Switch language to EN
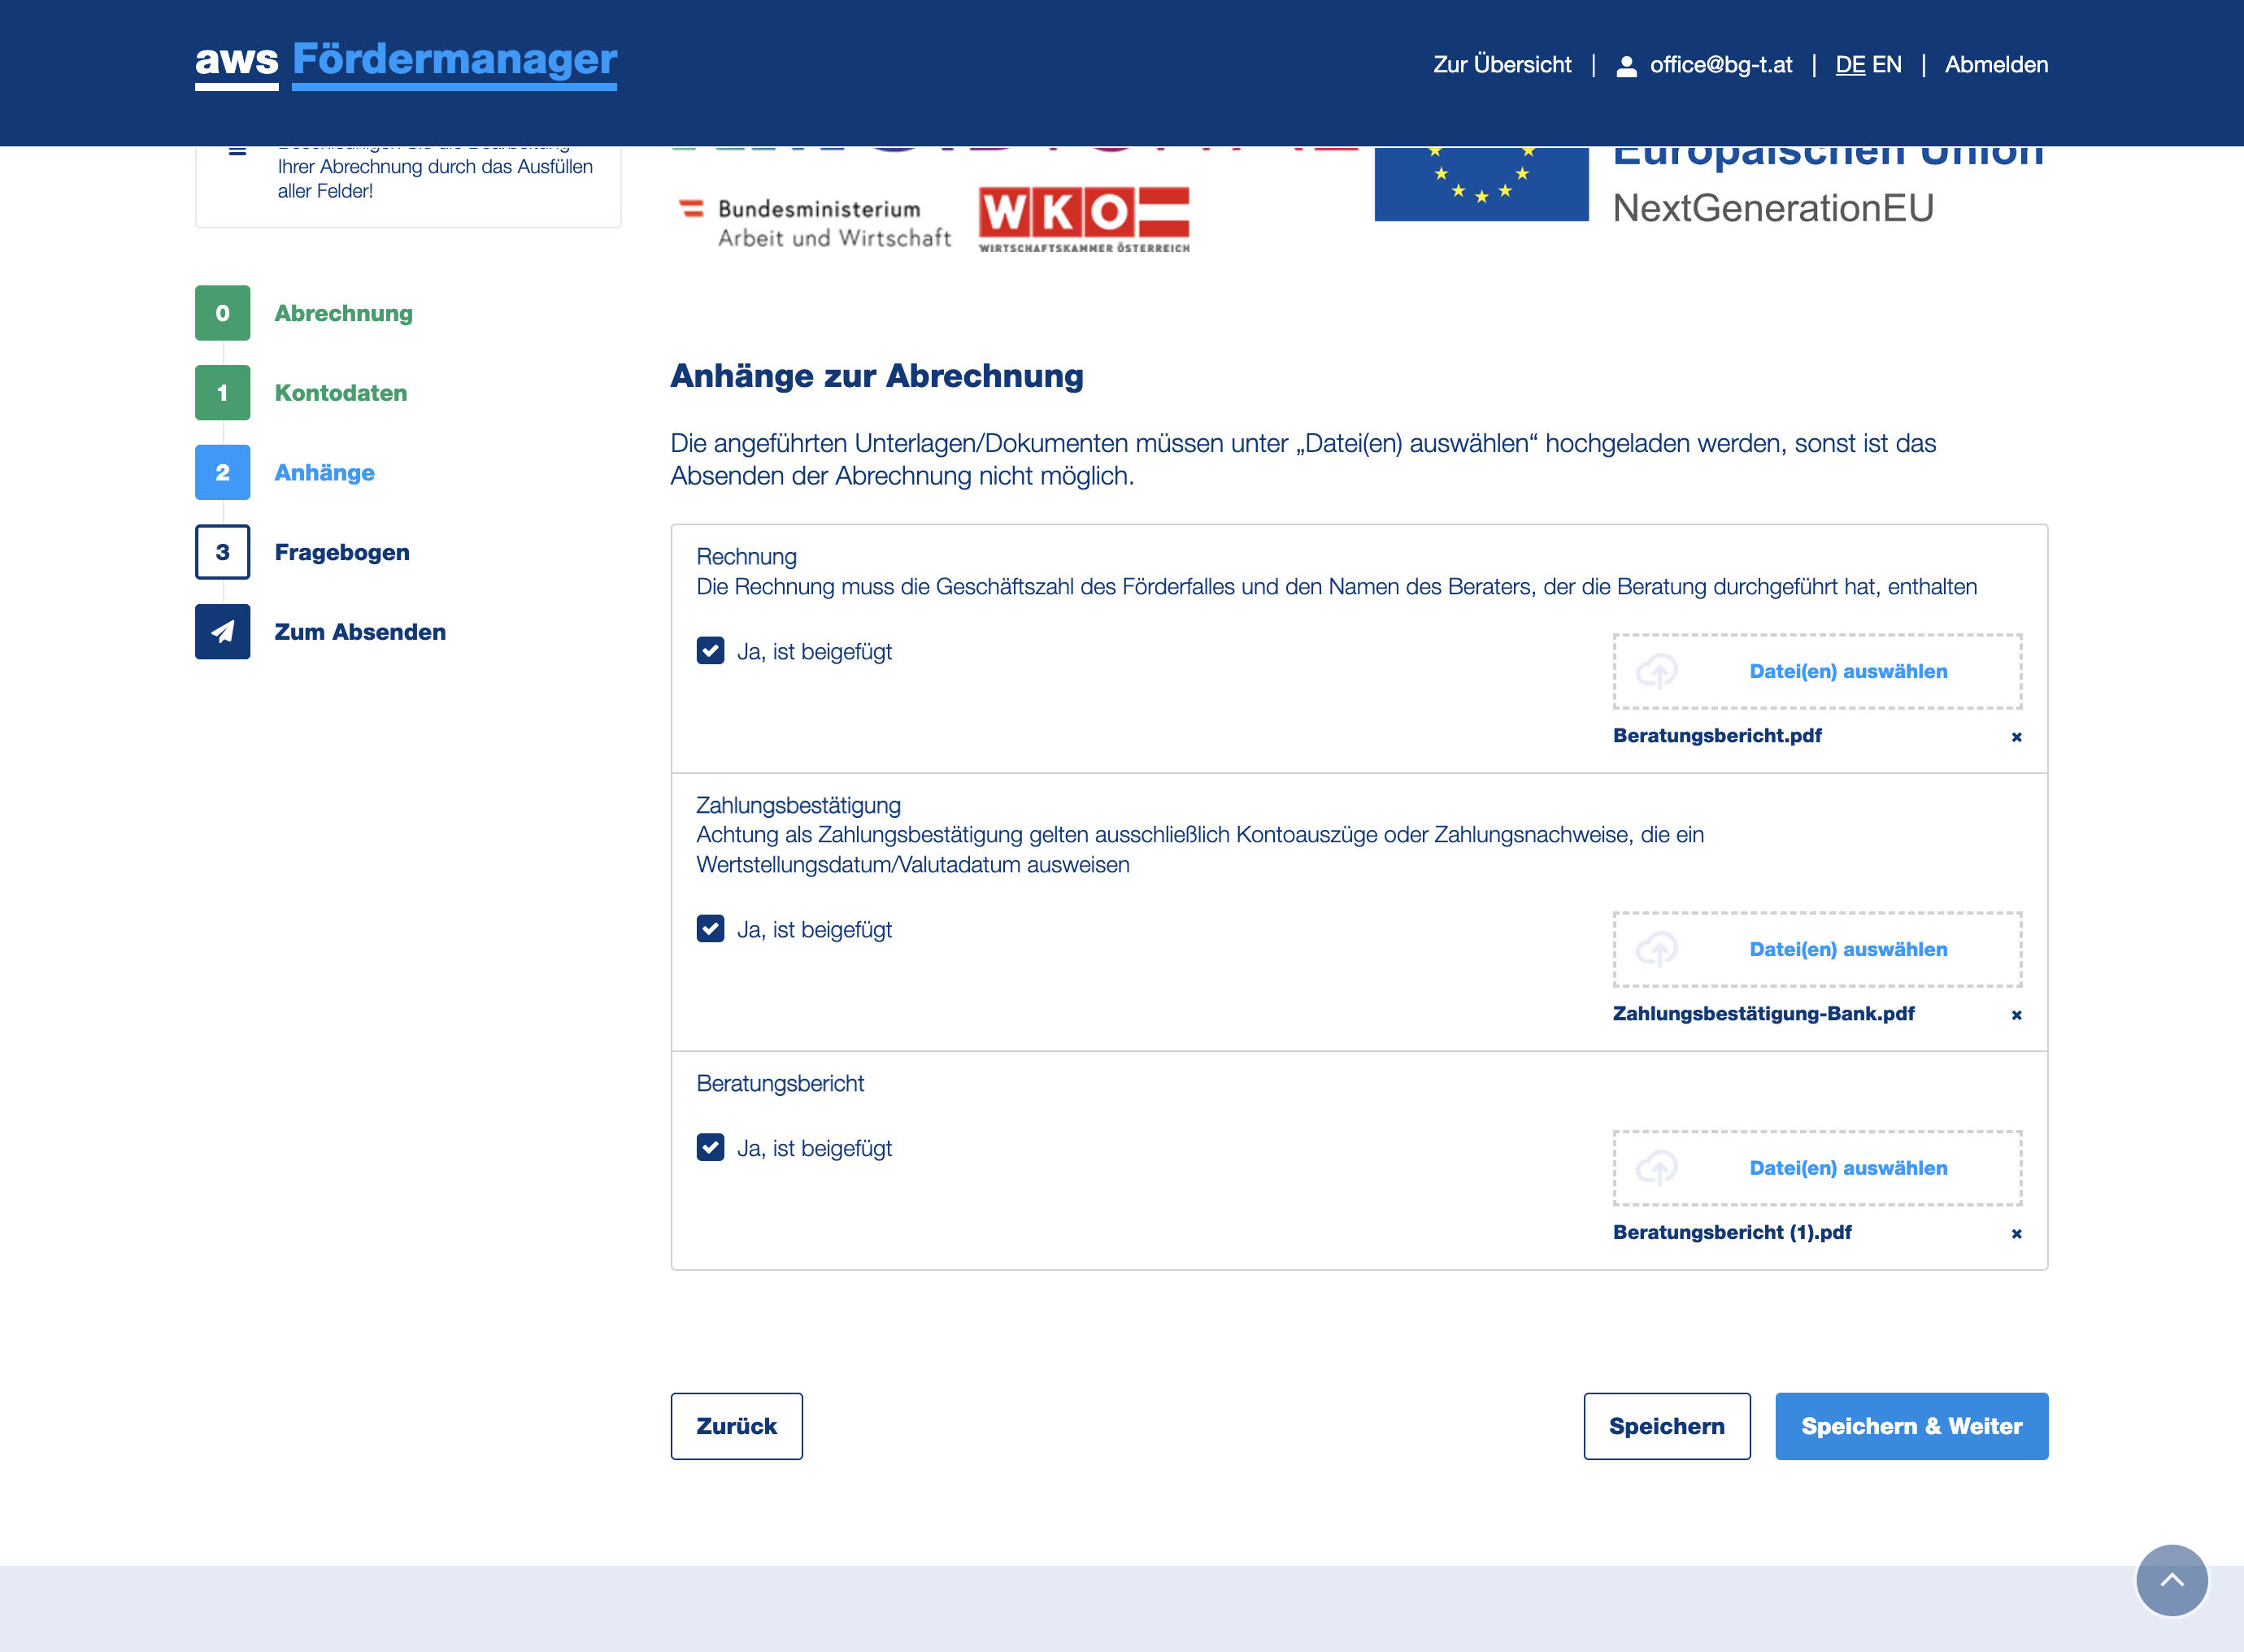This screenshot has width=2244, height=1652. pyautogui.click(x=1886, y=65)
